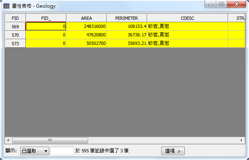Click the CDESC cell in row 573

coord(188,43)
